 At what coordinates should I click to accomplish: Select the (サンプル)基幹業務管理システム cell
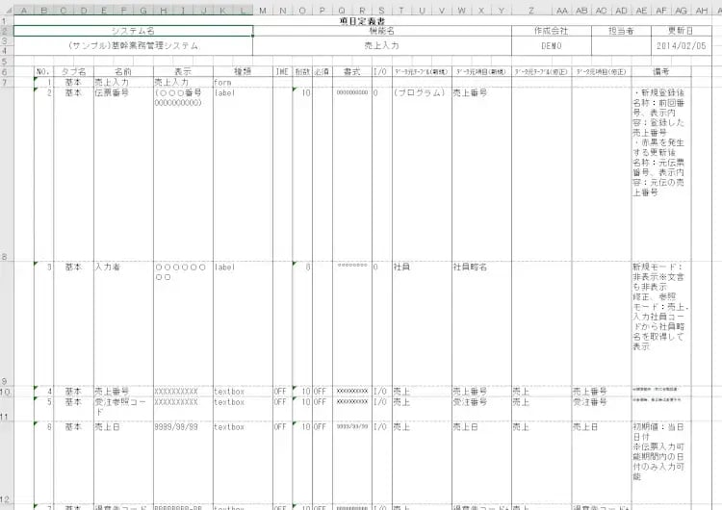(x=133, y=45)
